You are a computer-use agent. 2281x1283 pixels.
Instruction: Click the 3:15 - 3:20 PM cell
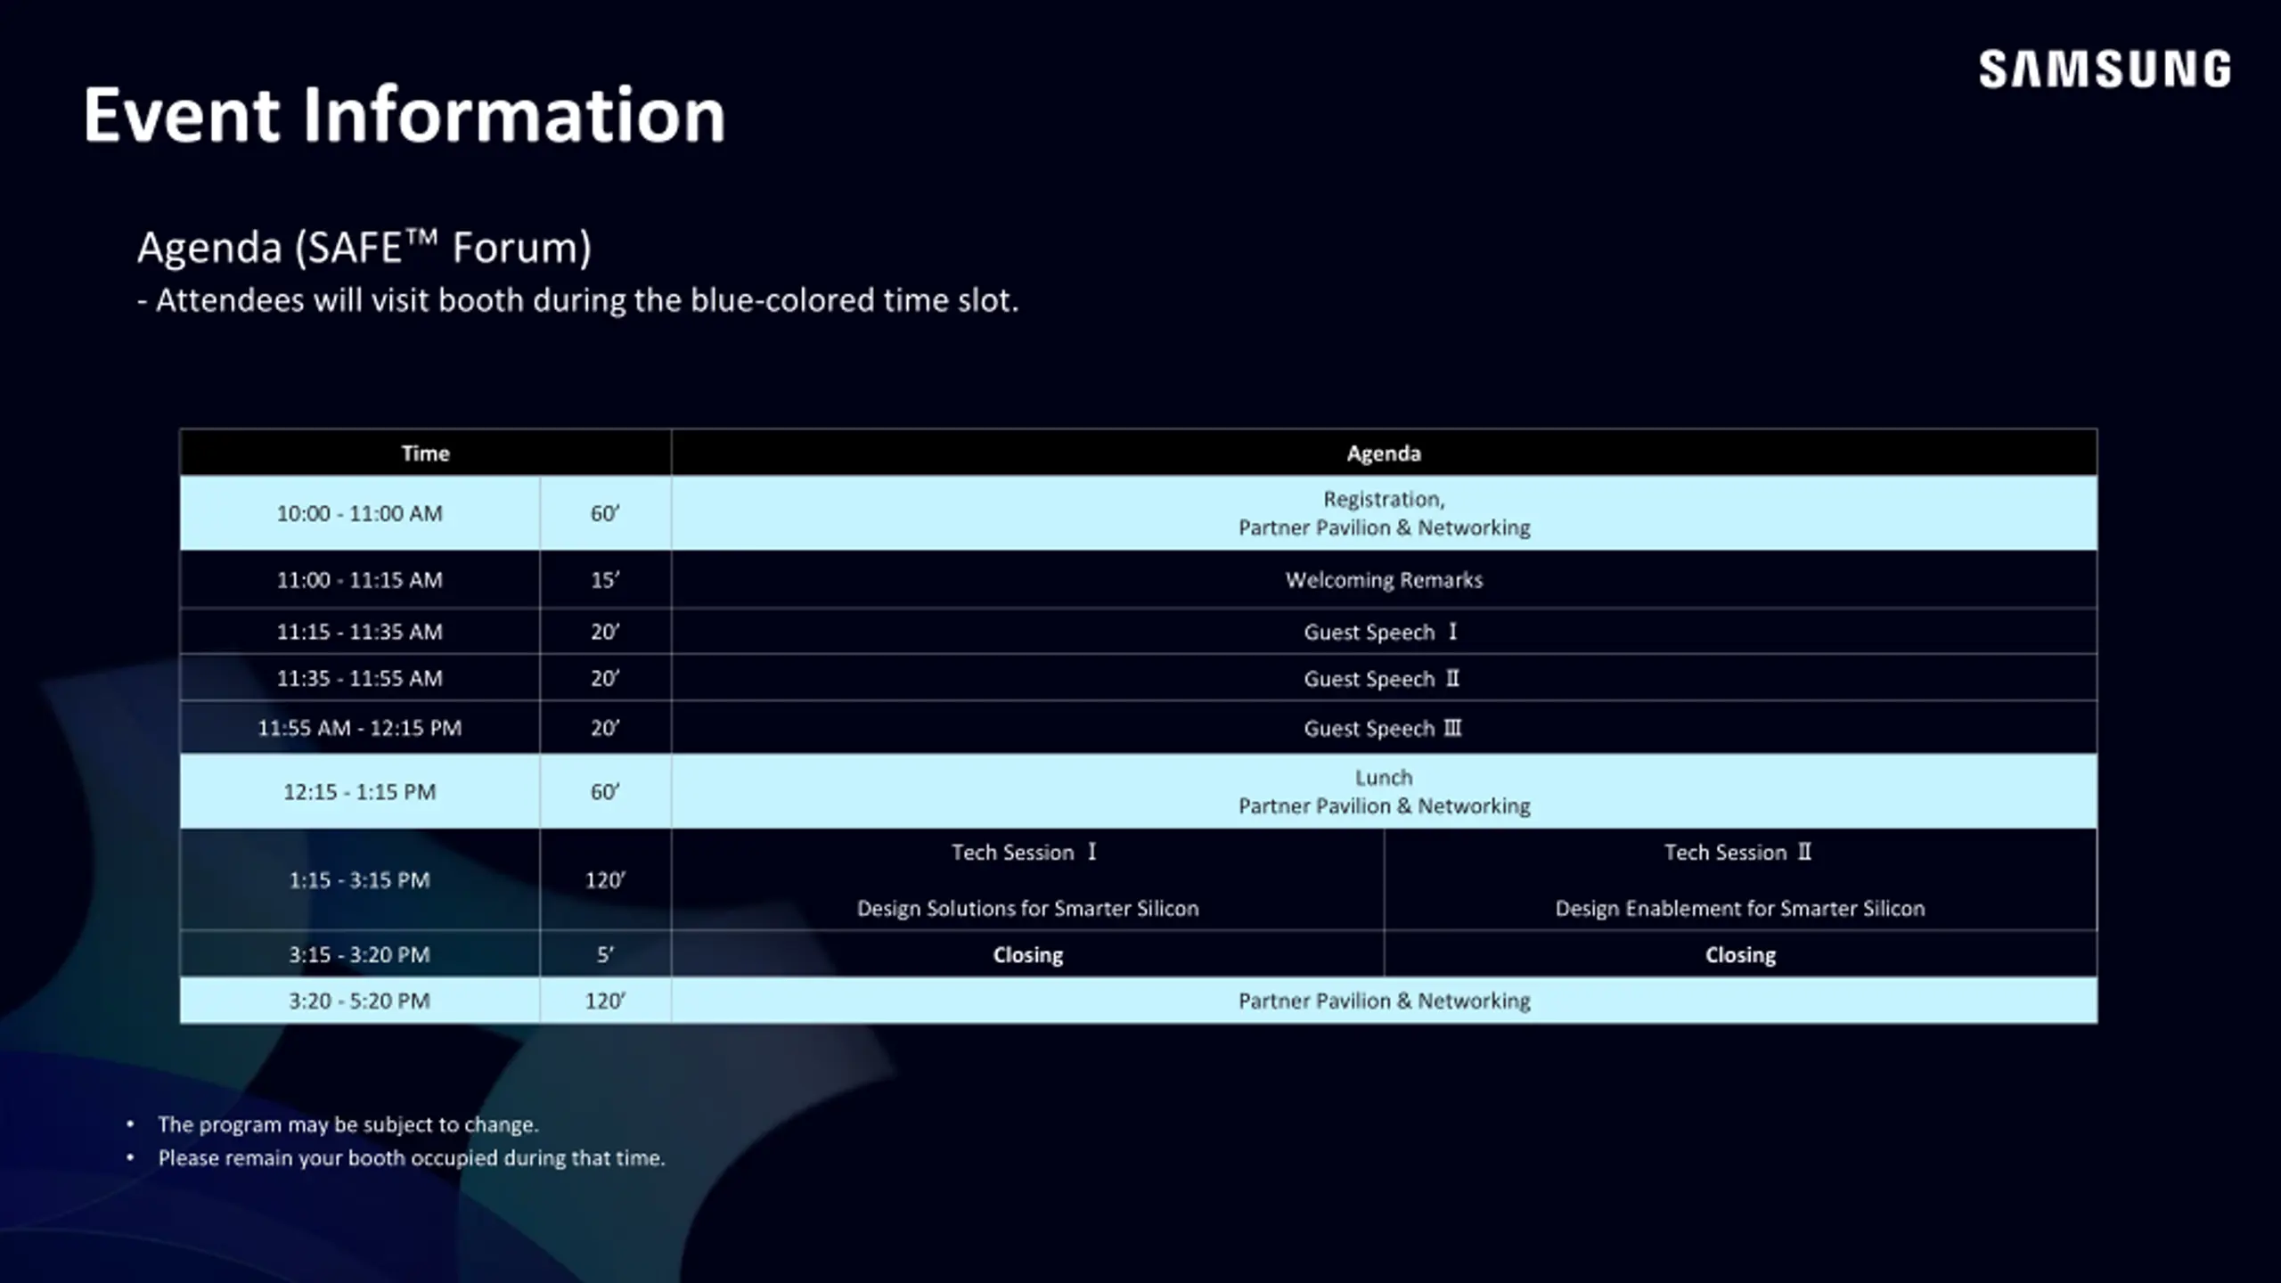click(359, 954)
